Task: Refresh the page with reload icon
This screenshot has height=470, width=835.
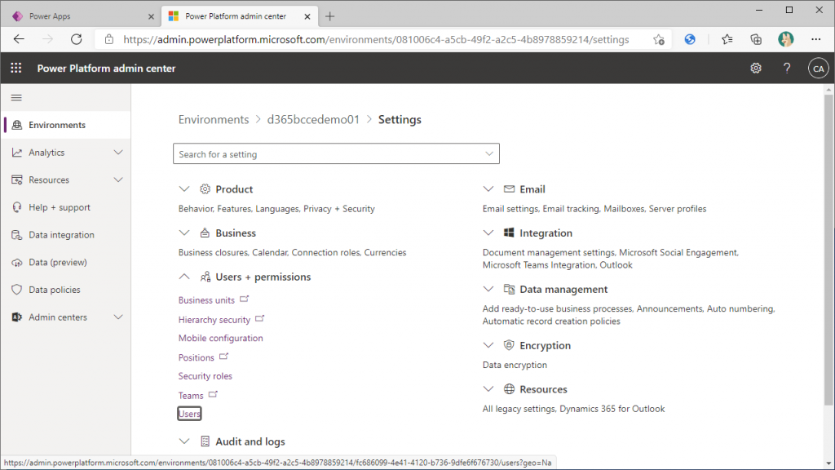Action: click(77, 39)
